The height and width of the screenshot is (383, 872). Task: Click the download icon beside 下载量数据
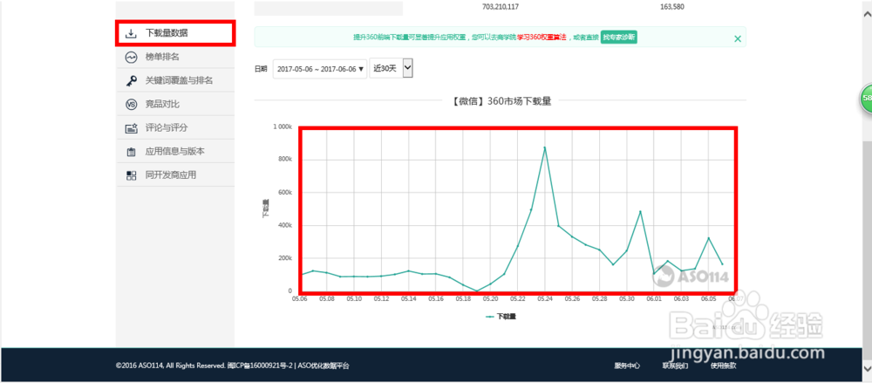click(x=131, y=33)
